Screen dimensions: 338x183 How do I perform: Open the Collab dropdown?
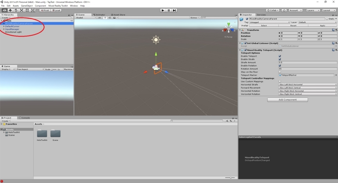(x=273, y=10)
